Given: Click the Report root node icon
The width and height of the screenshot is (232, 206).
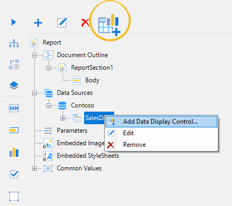Looking at the screenshot, I should click(x=34, y=42).
